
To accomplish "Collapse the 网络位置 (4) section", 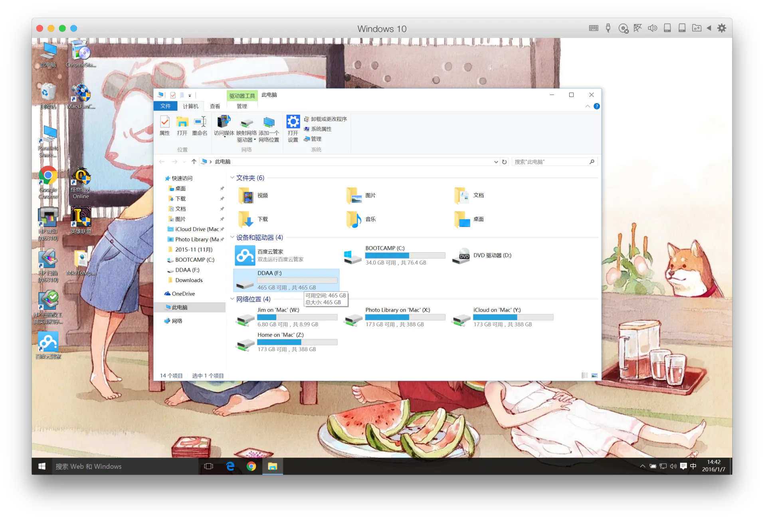I will click(x=232, y=299).
